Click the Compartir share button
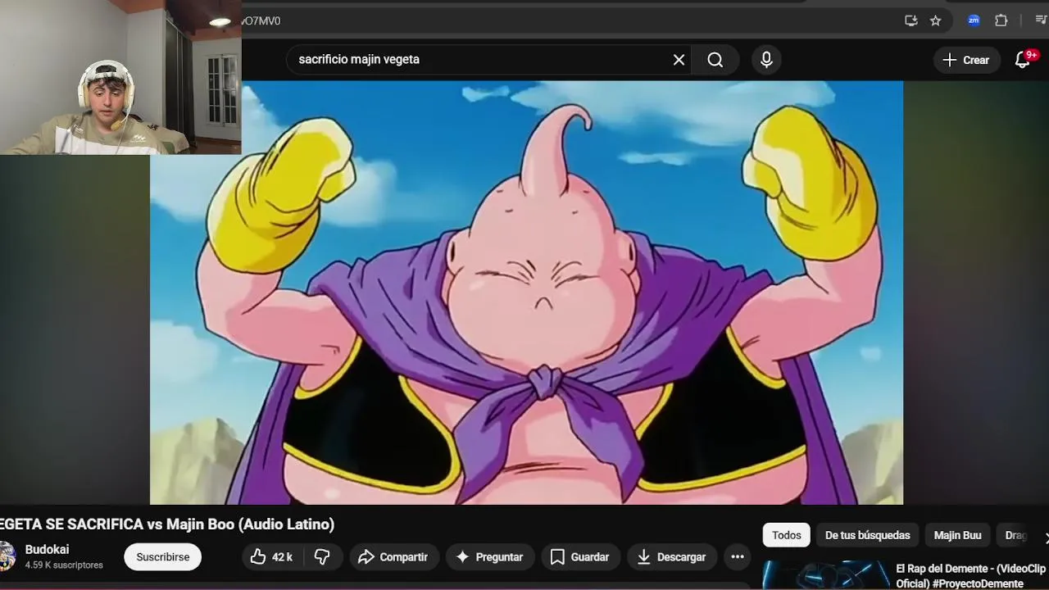The image size is (1049, 590). 393,557
